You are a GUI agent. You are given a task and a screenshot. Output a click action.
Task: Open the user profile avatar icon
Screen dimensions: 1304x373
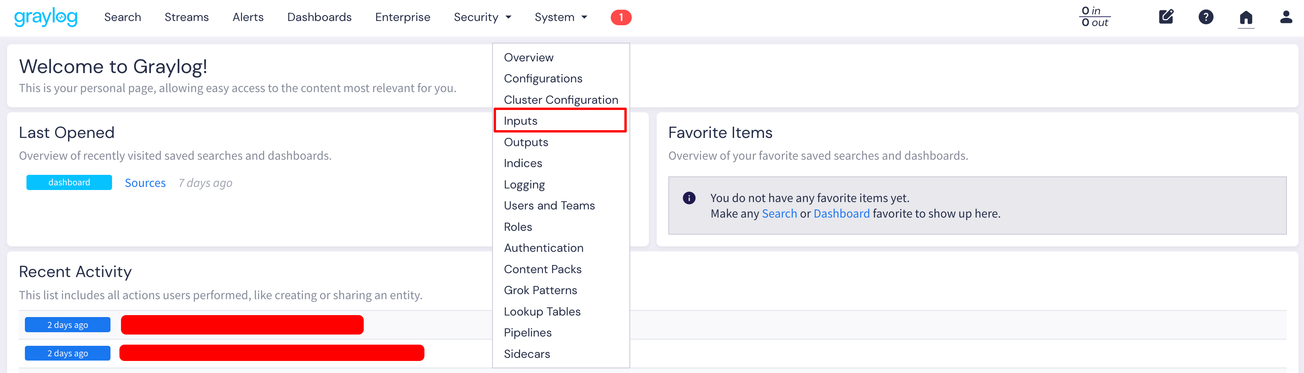[1286, 17]
